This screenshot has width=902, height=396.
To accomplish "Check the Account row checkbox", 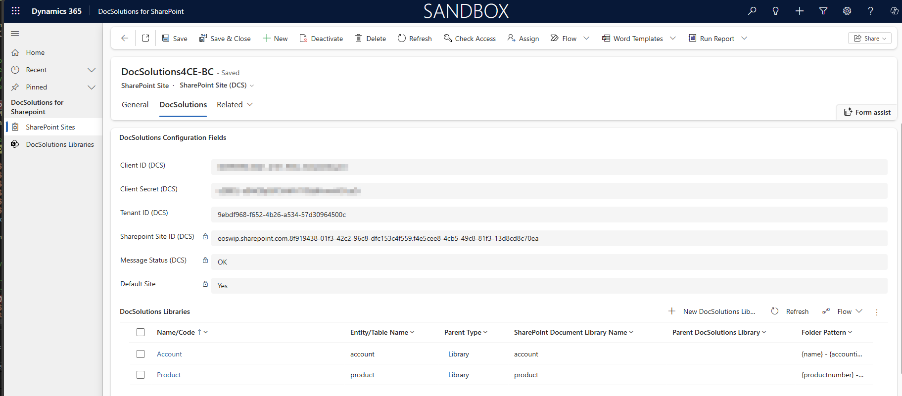I will coord(141,354).
